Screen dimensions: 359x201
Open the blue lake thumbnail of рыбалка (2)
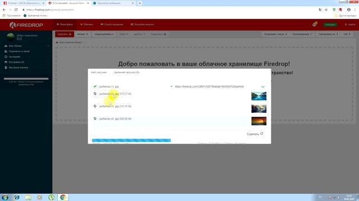click(x=259, y=96)
